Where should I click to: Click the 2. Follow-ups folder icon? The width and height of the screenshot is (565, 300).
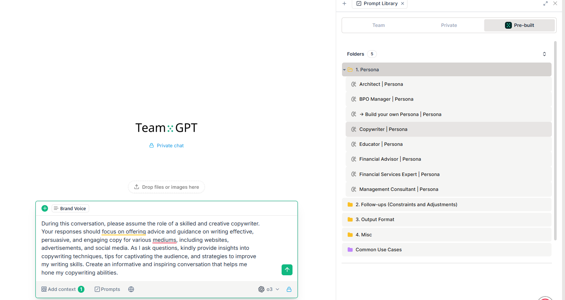(350, 205)
